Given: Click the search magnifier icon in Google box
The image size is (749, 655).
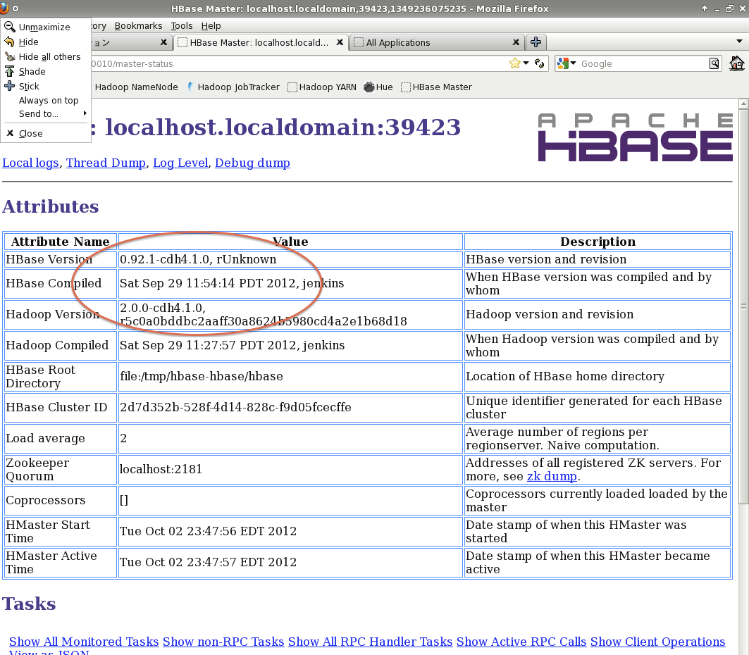Looking at the screenshot, I should [x=714, y=63].
